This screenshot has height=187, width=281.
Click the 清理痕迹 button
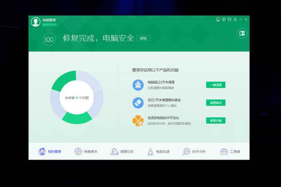click(x=216, y=103)
